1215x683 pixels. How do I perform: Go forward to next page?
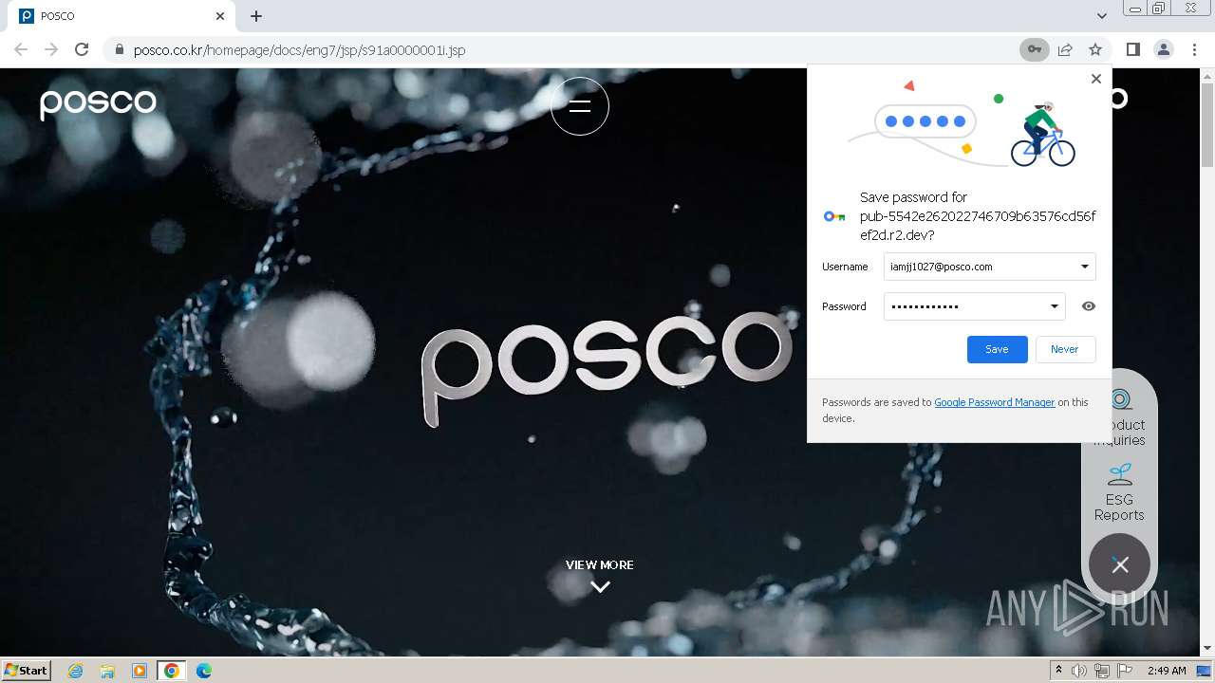coord(51,49)
